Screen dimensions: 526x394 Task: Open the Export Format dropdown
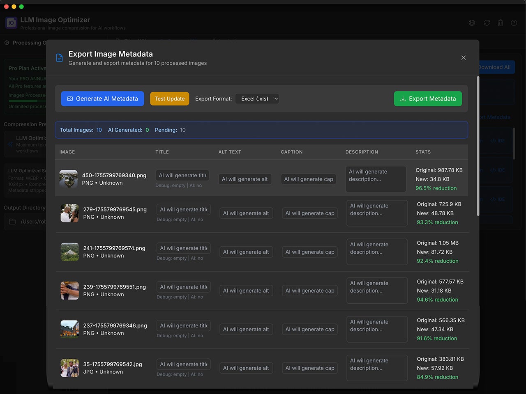(x=257, y=98)
